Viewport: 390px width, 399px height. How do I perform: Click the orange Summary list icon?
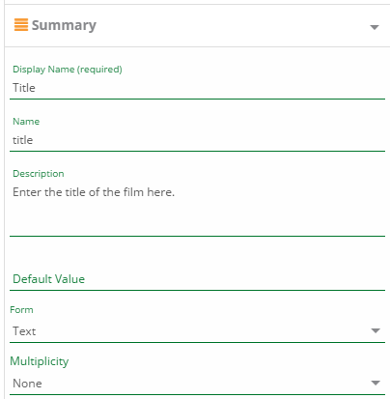click(21, 25)
